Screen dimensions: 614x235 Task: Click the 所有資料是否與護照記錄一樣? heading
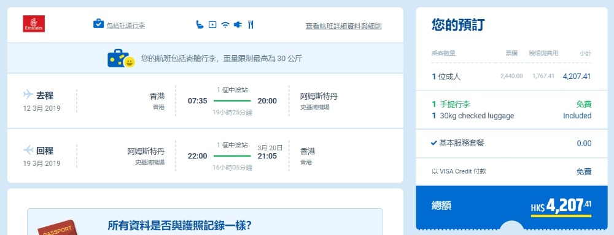[179, 226]
